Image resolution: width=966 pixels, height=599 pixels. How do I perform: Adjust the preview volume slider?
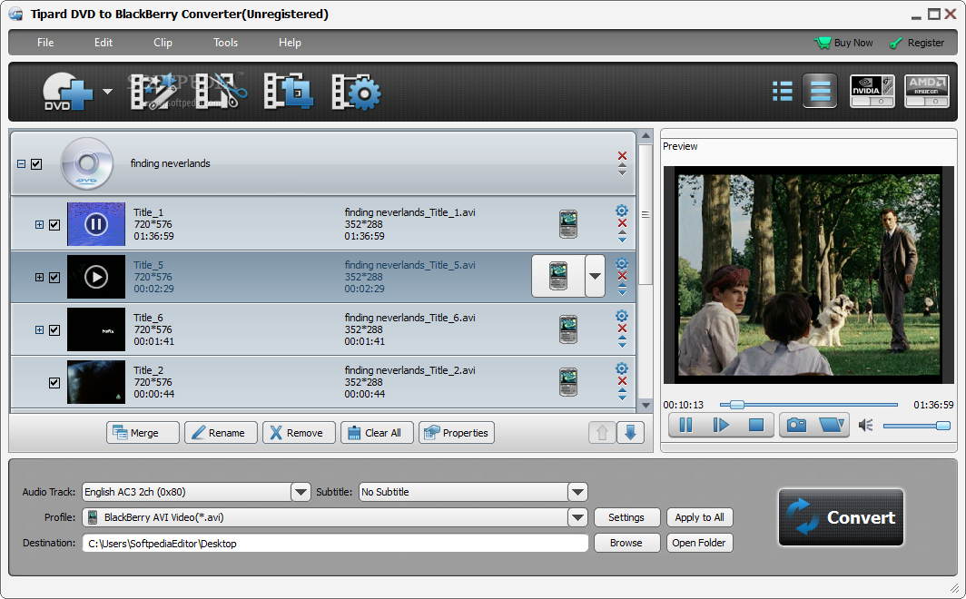click(917, 426)
